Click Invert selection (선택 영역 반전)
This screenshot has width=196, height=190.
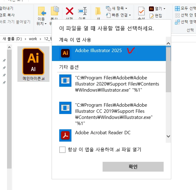pyautogui.click(x=185, y=22)
